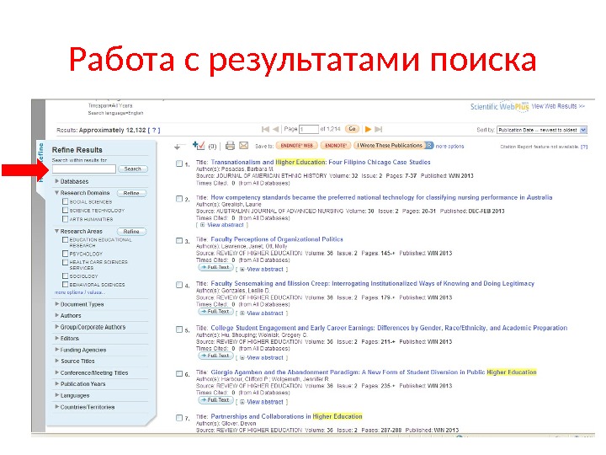This screenshot has height=455, width=606.
Task: Select result 1 checkbox
Action: point(179,163)
